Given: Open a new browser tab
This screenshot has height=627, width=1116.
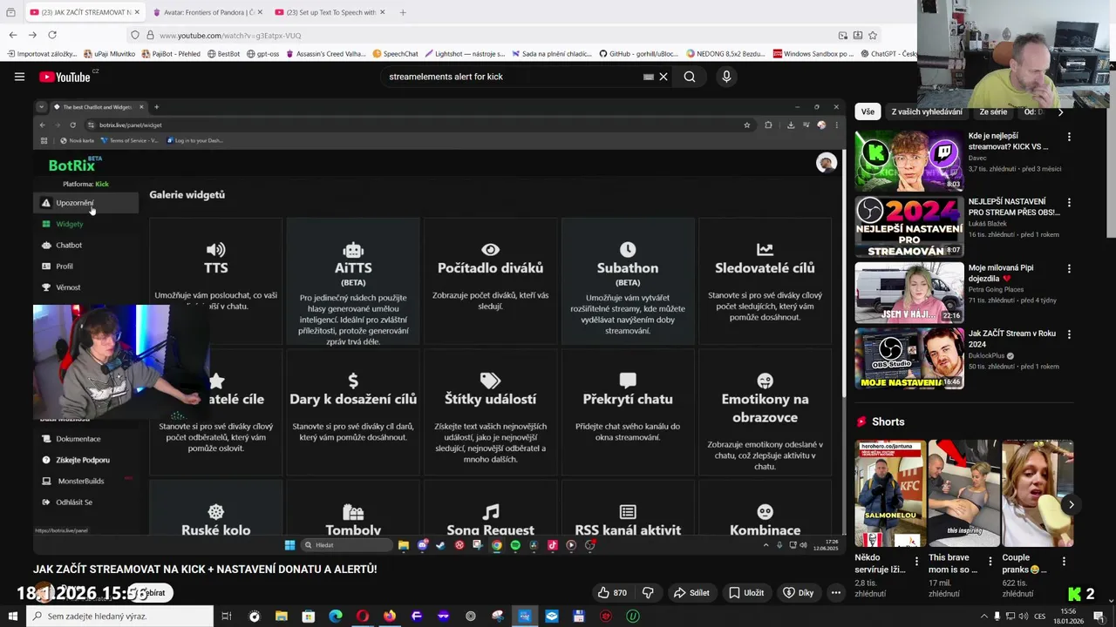Looking at the screenshot, I should click(403, 12).
